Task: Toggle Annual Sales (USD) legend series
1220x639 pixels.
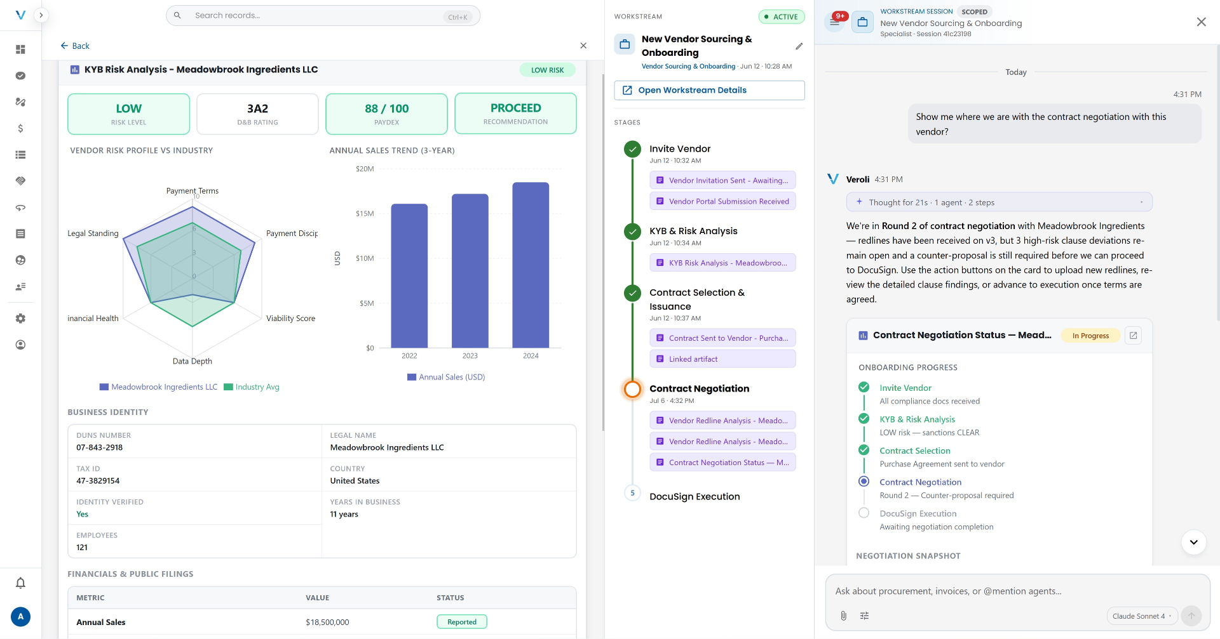Action: [446, 377]
